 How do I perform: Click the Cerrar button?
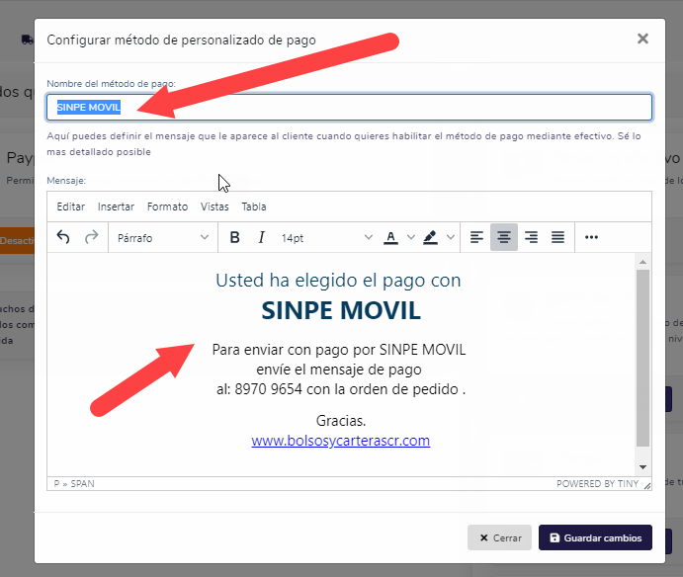[499, 537]
